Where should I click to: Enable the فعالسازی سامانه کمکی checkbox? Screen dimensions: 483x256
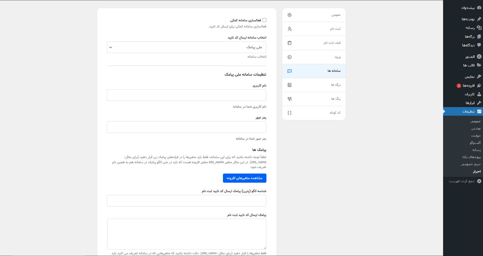point(264,20)
